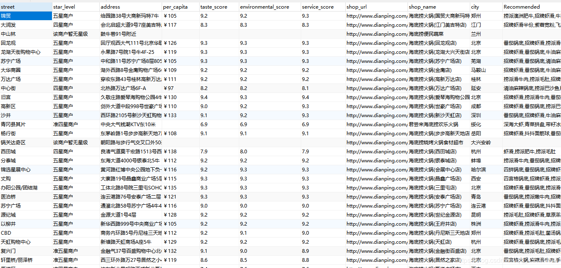Click the service_score column header
The height and width of the screenshot is (268, 561).
[323, 7]
